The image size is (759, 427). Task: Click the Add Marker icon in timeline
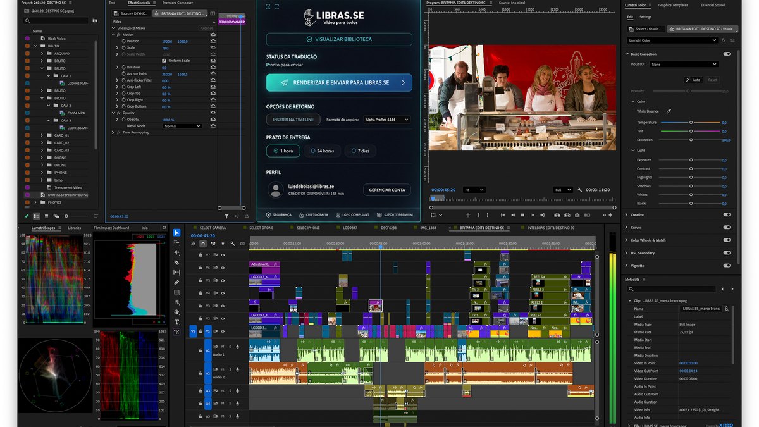pos(223,244)
